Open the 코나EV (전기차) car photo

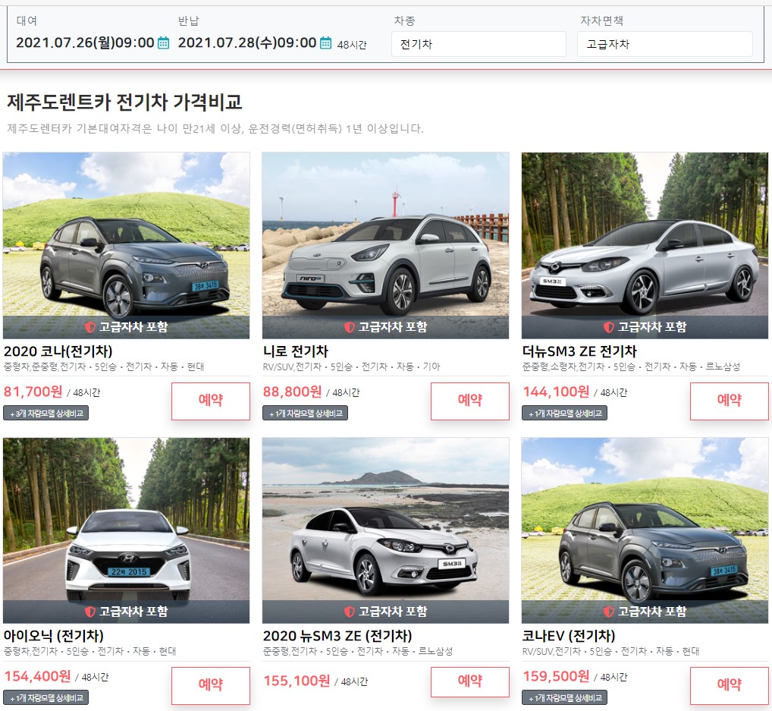[645, 530]
